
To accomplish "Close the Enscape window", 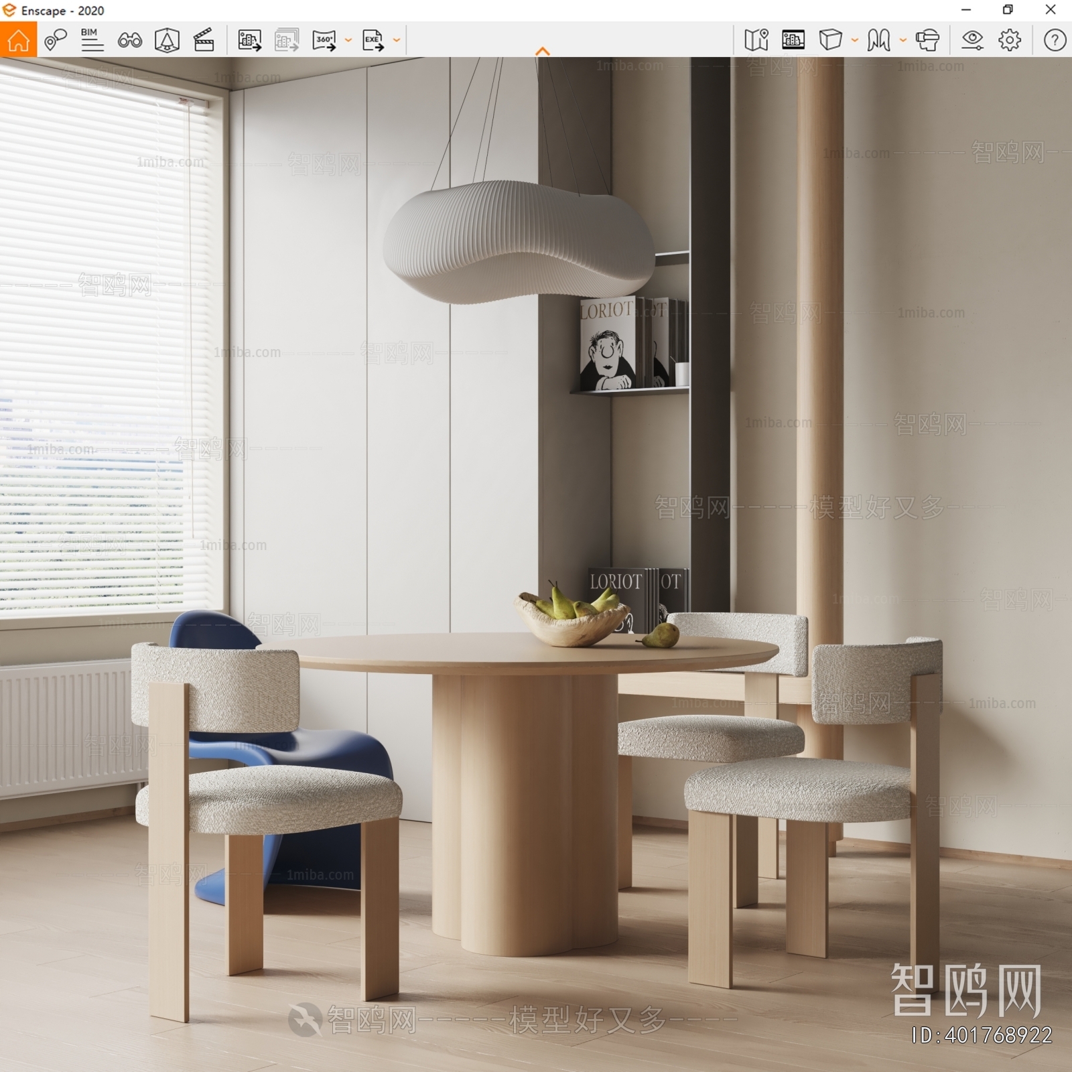I will tap(1051, 10).
